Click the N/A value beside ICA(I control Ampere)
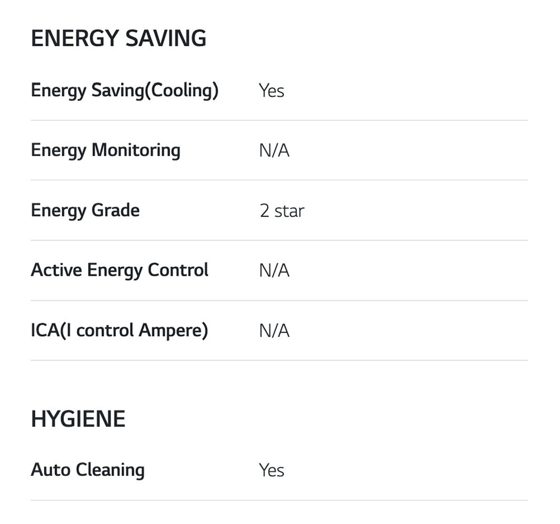 (274, 331)
